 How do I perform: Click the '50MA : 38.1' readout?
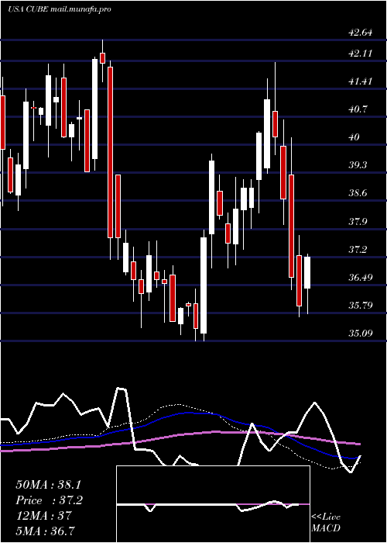point(50,484)
